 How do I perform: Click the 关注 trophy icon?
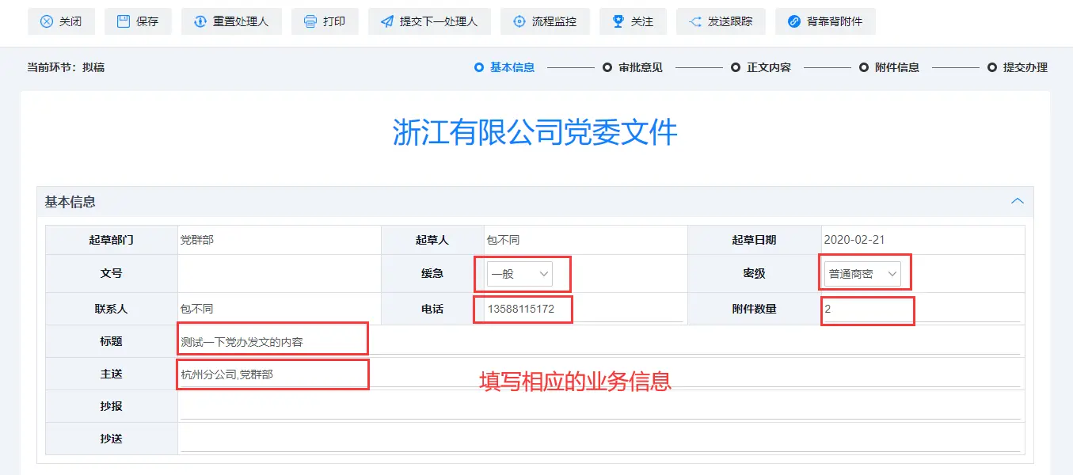[x=618, y=21]
